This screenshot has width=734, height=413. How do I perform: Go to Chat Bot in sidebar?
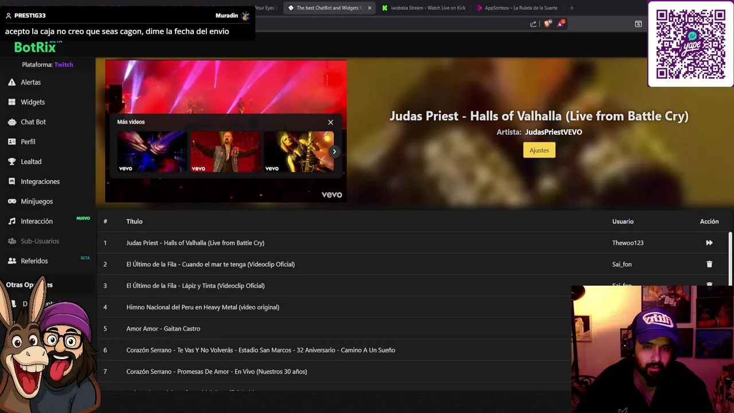[x=33, y=122]
